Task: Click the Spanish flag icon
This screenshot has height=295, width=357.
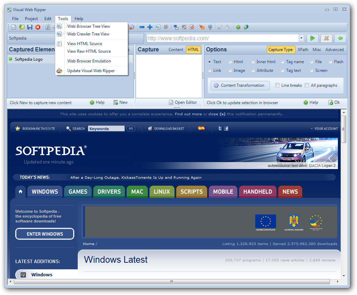Action: click(x=201, y=128)
